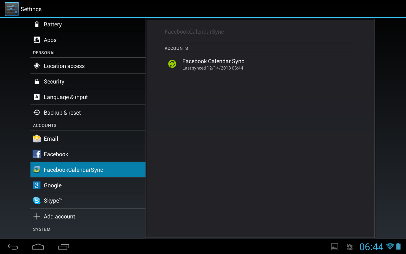Tap the Facebook logo icon
This screenshot has width=406, height=254.
[37, 154]
